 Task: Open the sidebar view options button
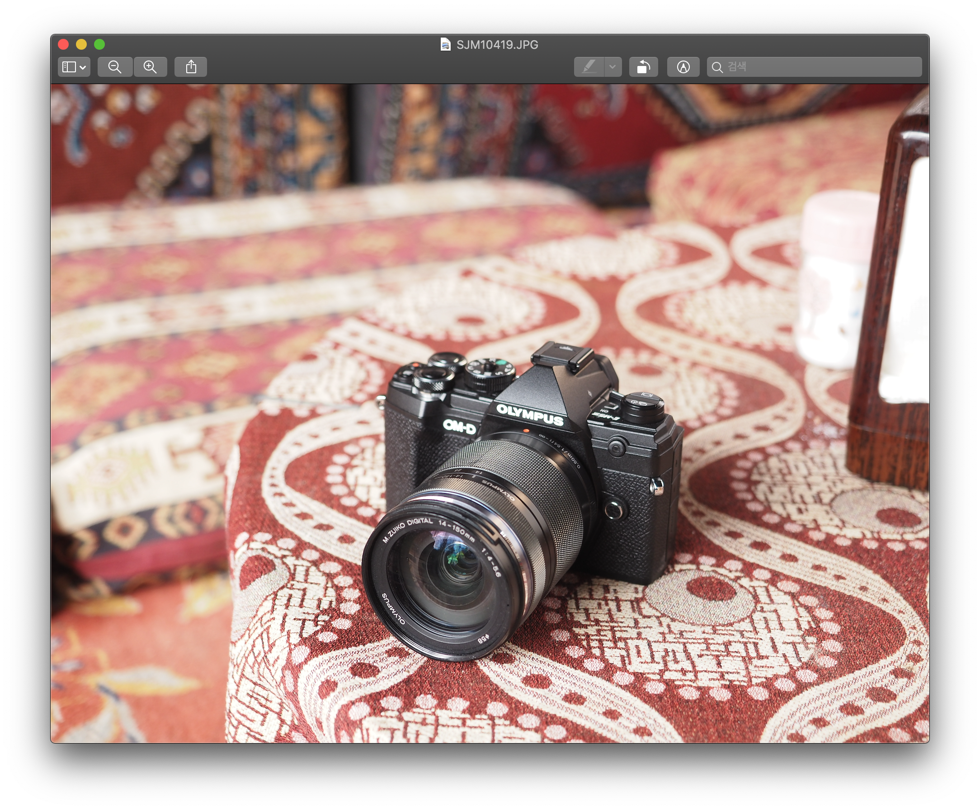coord(74,67)
